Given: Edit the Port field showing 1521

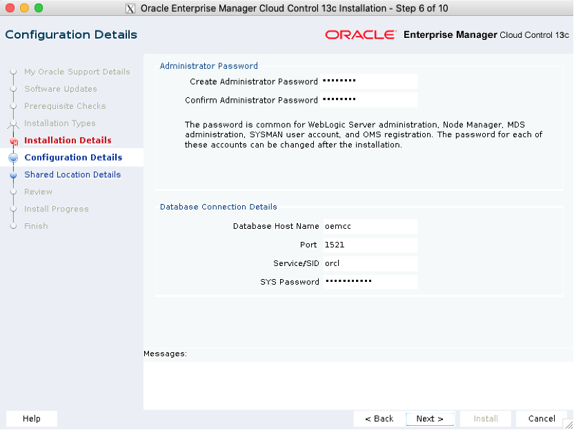Looking at the screenshot, I should (x=370, y=245).
